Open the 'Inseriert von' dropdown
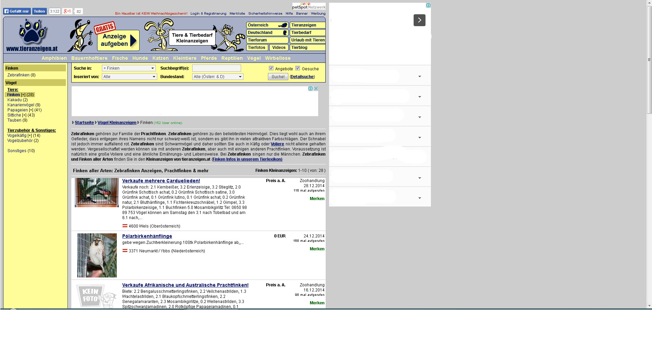652x358 pixels. click(x=129, y=77)
